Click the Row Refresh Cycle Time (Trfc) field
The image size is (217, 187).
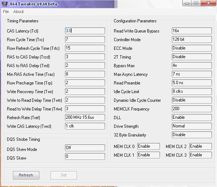click(x=85, y=48)
